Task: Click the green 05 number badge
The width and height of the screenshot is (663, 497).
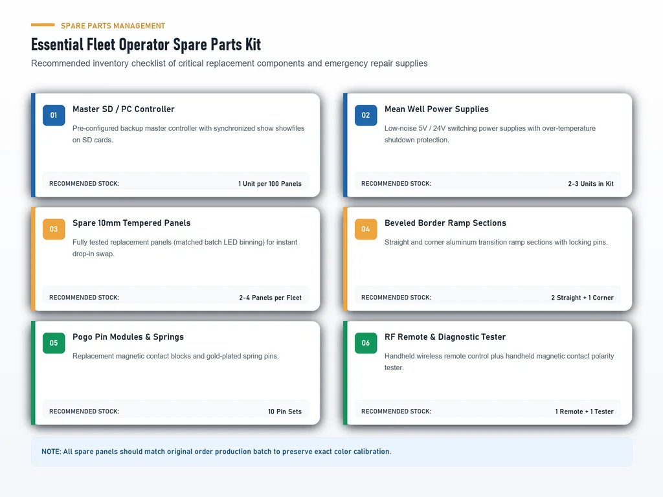Action: (x=54, y=343)
